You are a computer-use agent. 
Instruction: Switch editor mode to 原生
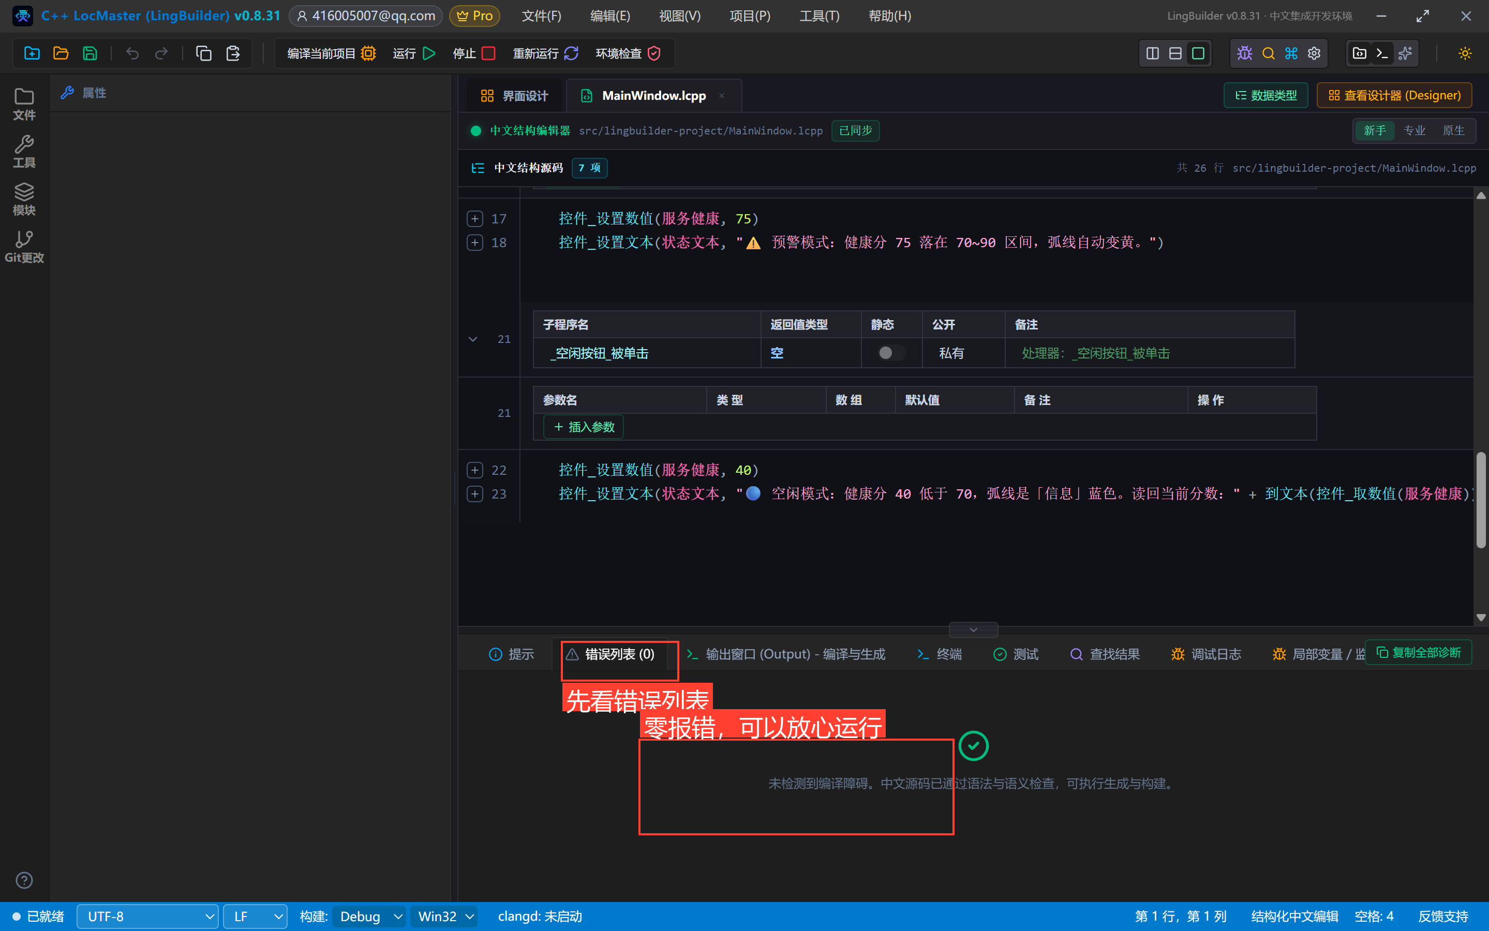click(1453, 130)
